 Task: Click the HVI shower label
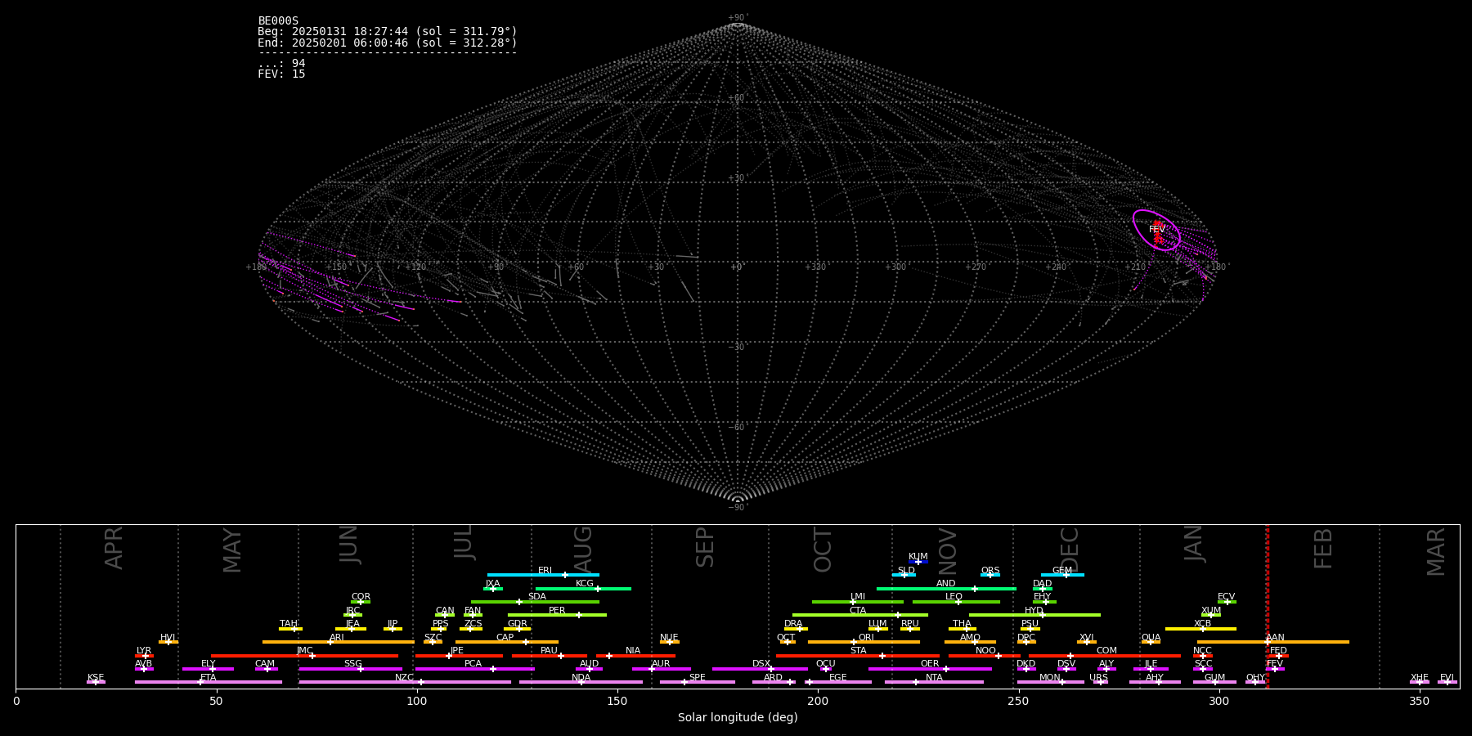(x=168, y=638)
